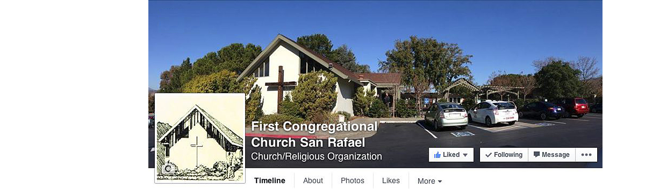Toggle the Following status button

504,155
